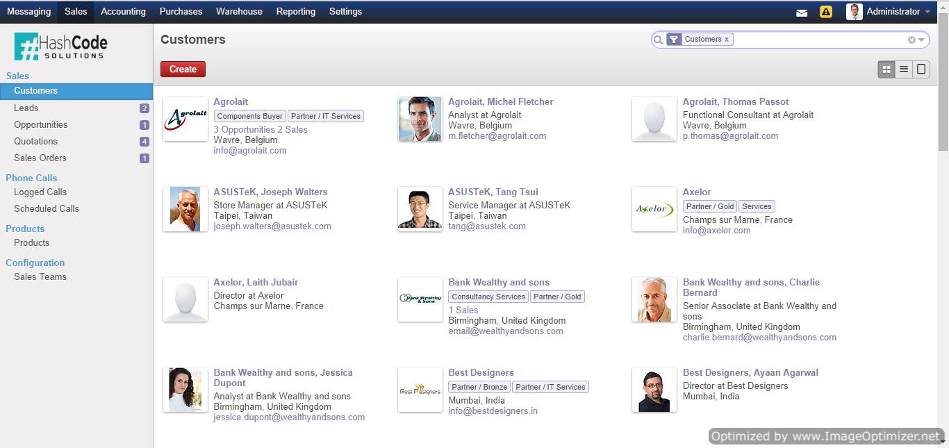Screen dimensions: 949x448
Task: Remove the Customers filter with x
Action: point(727,40)
